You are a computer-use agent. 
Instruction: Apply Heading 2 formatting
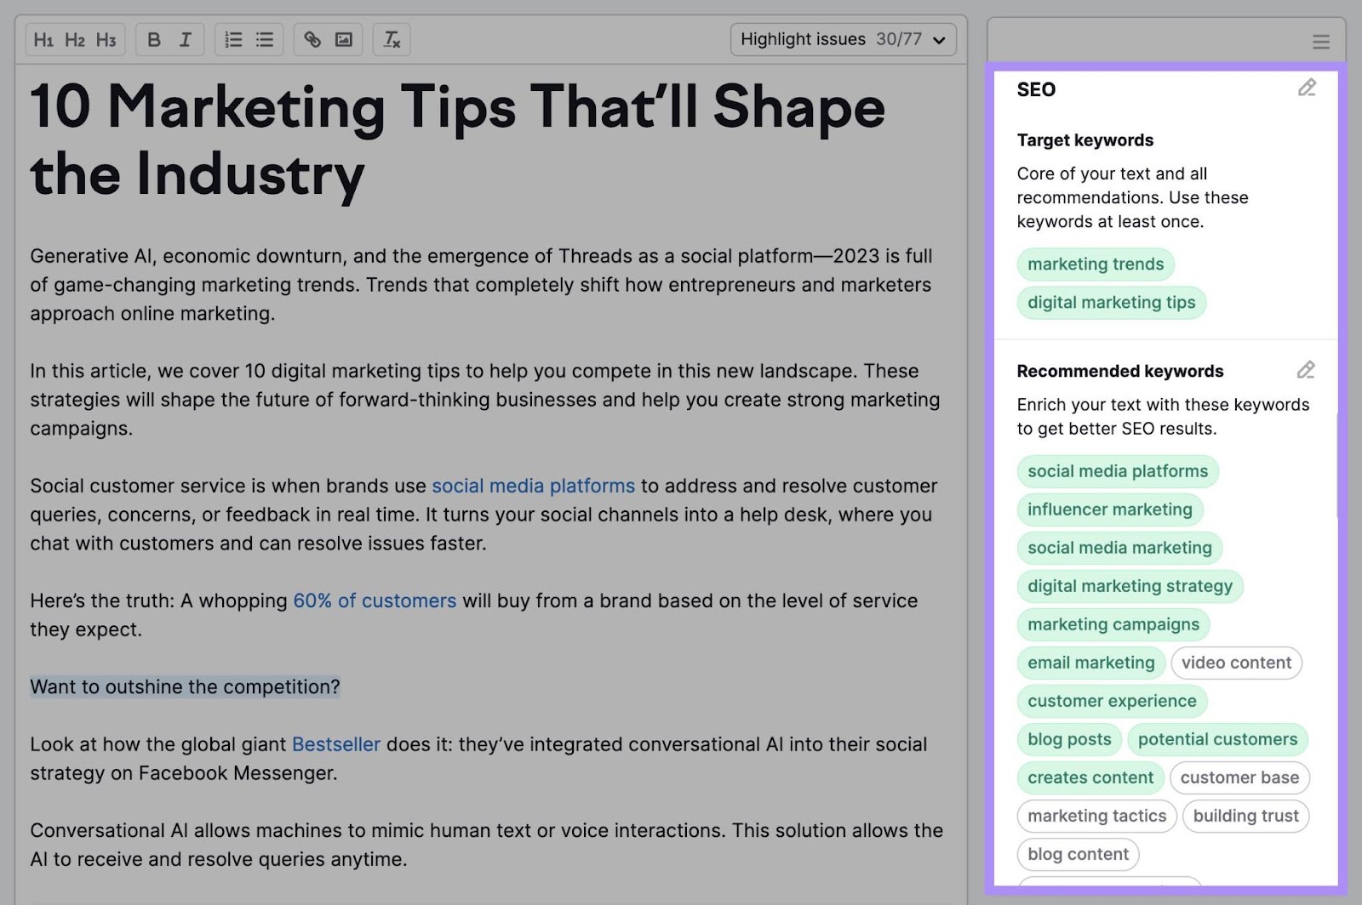[75, 39]
